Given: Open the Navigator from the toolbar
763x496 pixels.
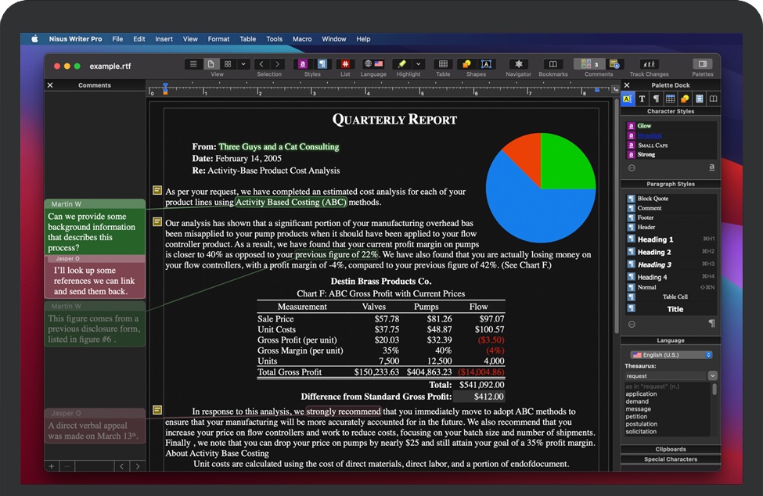Looking at the screenshot, I should click(x=518, y=64).
